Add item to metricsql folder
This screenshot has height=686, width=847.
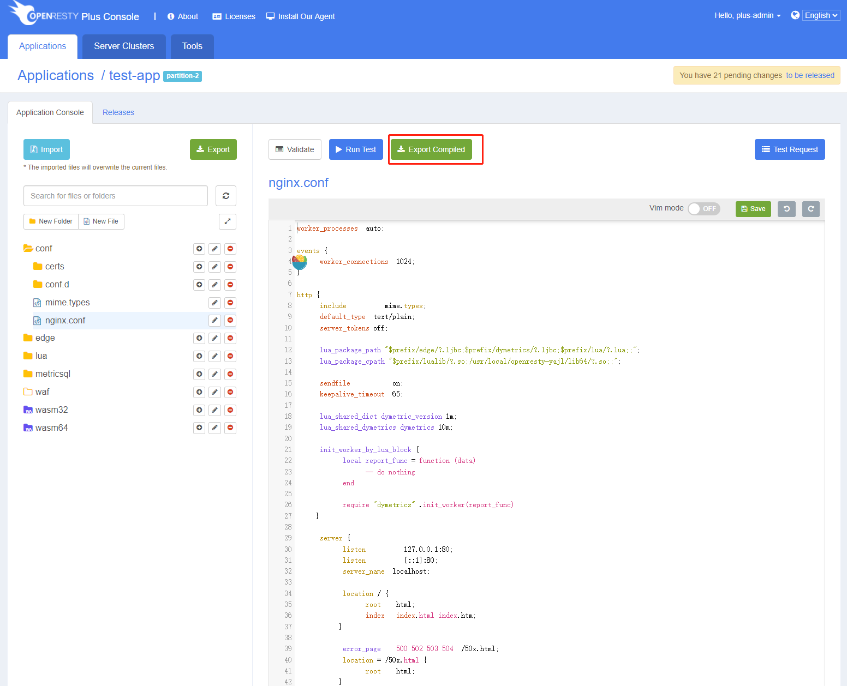click(x=199, y=374)
